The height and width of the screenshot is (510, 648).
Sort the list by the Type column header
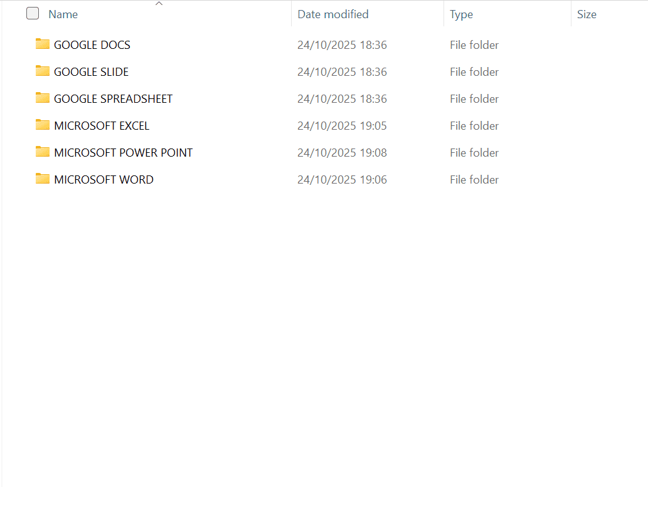tap(461, 14)
